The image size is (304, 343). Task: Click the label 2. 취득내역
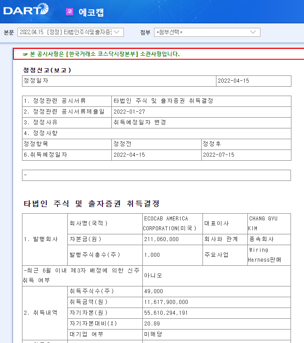pos(41,313)
